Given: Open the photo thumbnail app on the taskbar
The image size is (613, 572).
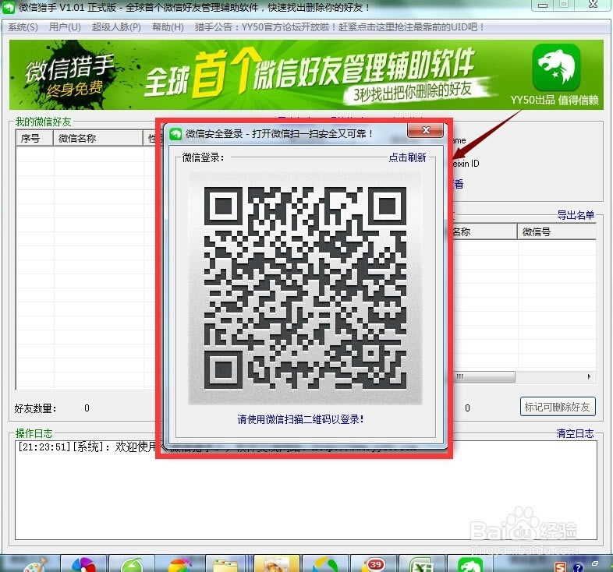Looking at the screenshot, I should coord(277,564).
